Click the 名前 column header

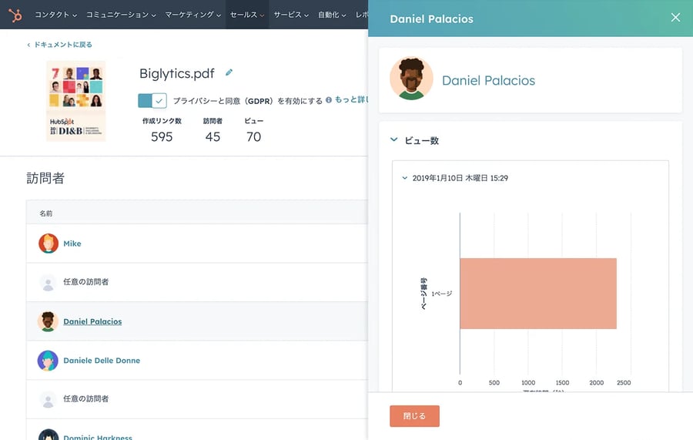pyautogui.click(x=46, y=213)
